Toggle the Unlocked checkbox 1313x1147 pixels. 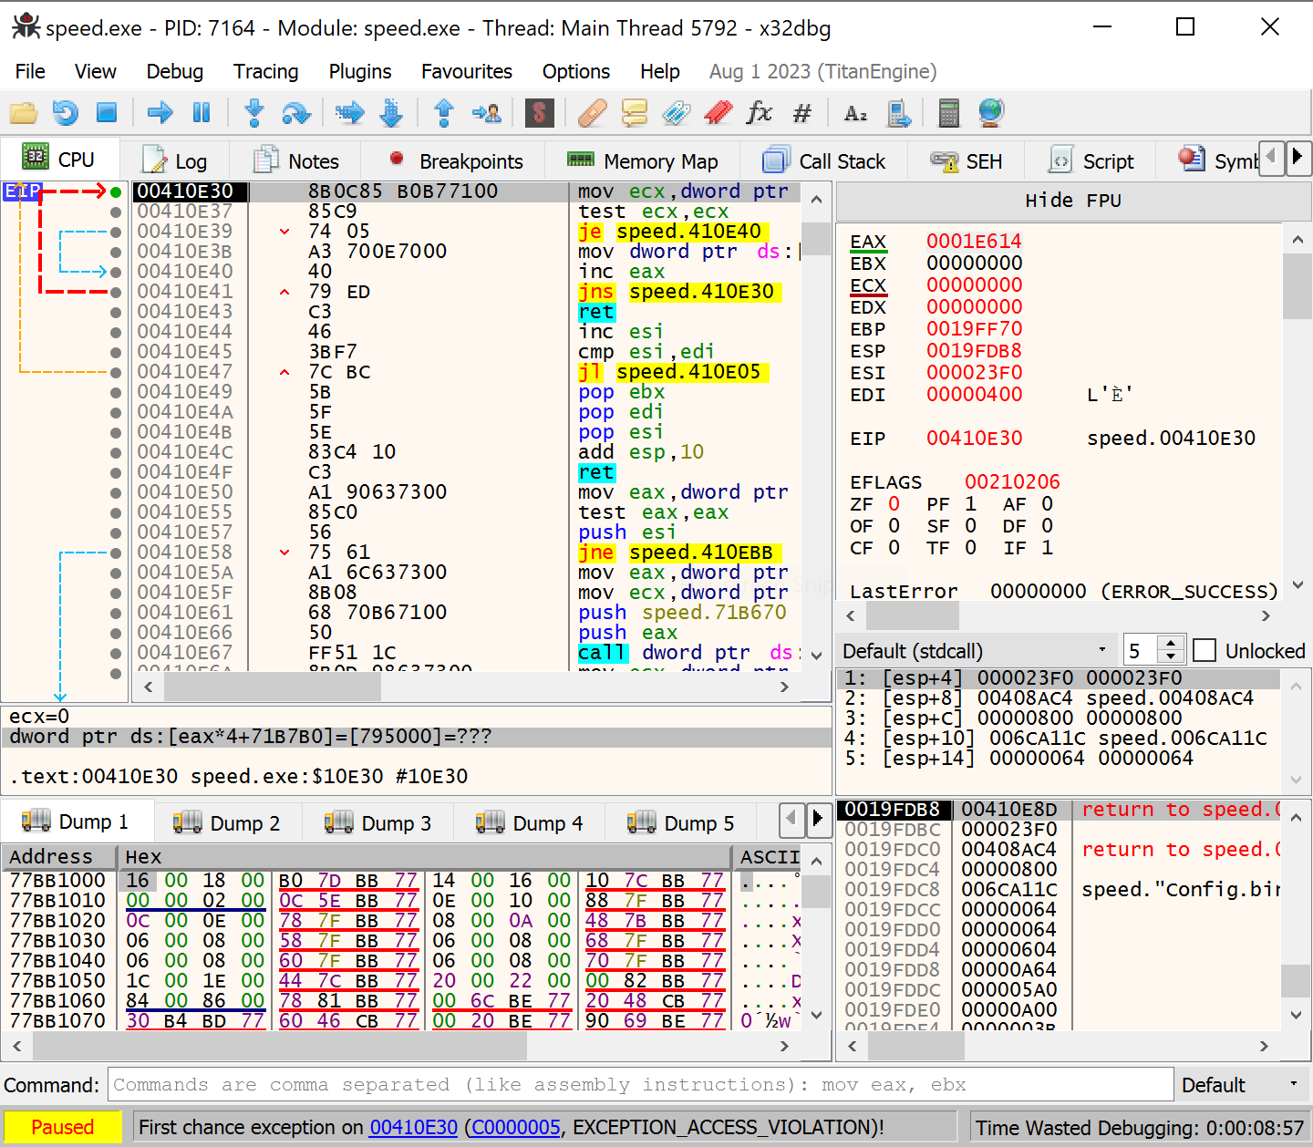(1204, 650)
